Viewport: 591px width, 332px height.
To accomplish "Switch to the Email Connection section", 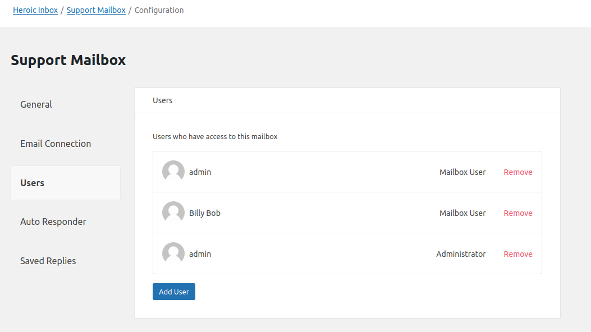I will (56, 144).
